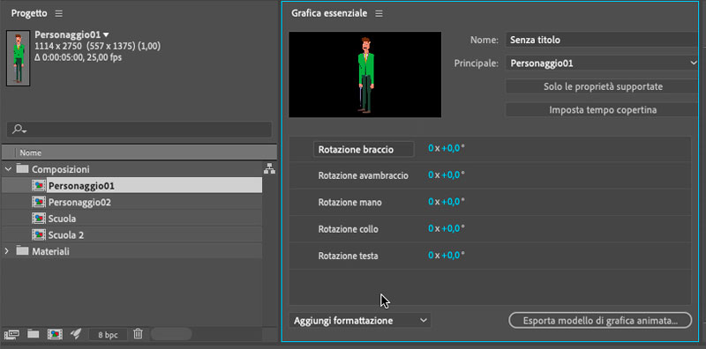Click the Interpret Footage icon in bottom bar

coord(11,334)
